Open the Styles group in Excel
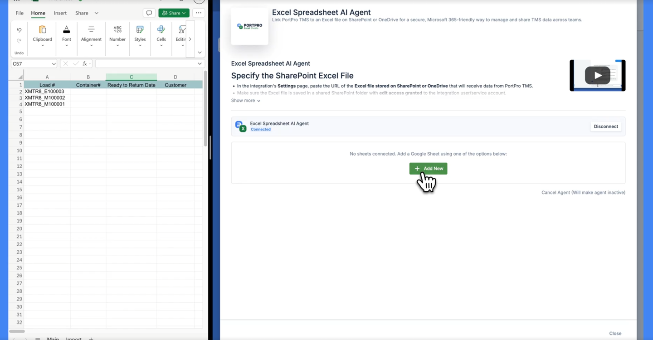 pyautogui.click(x=140, y=36)
